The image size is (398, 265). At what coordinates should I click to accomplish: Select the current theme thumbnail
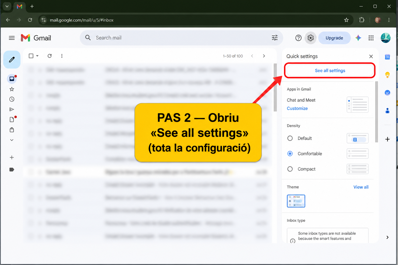click(x=296, y=201)
